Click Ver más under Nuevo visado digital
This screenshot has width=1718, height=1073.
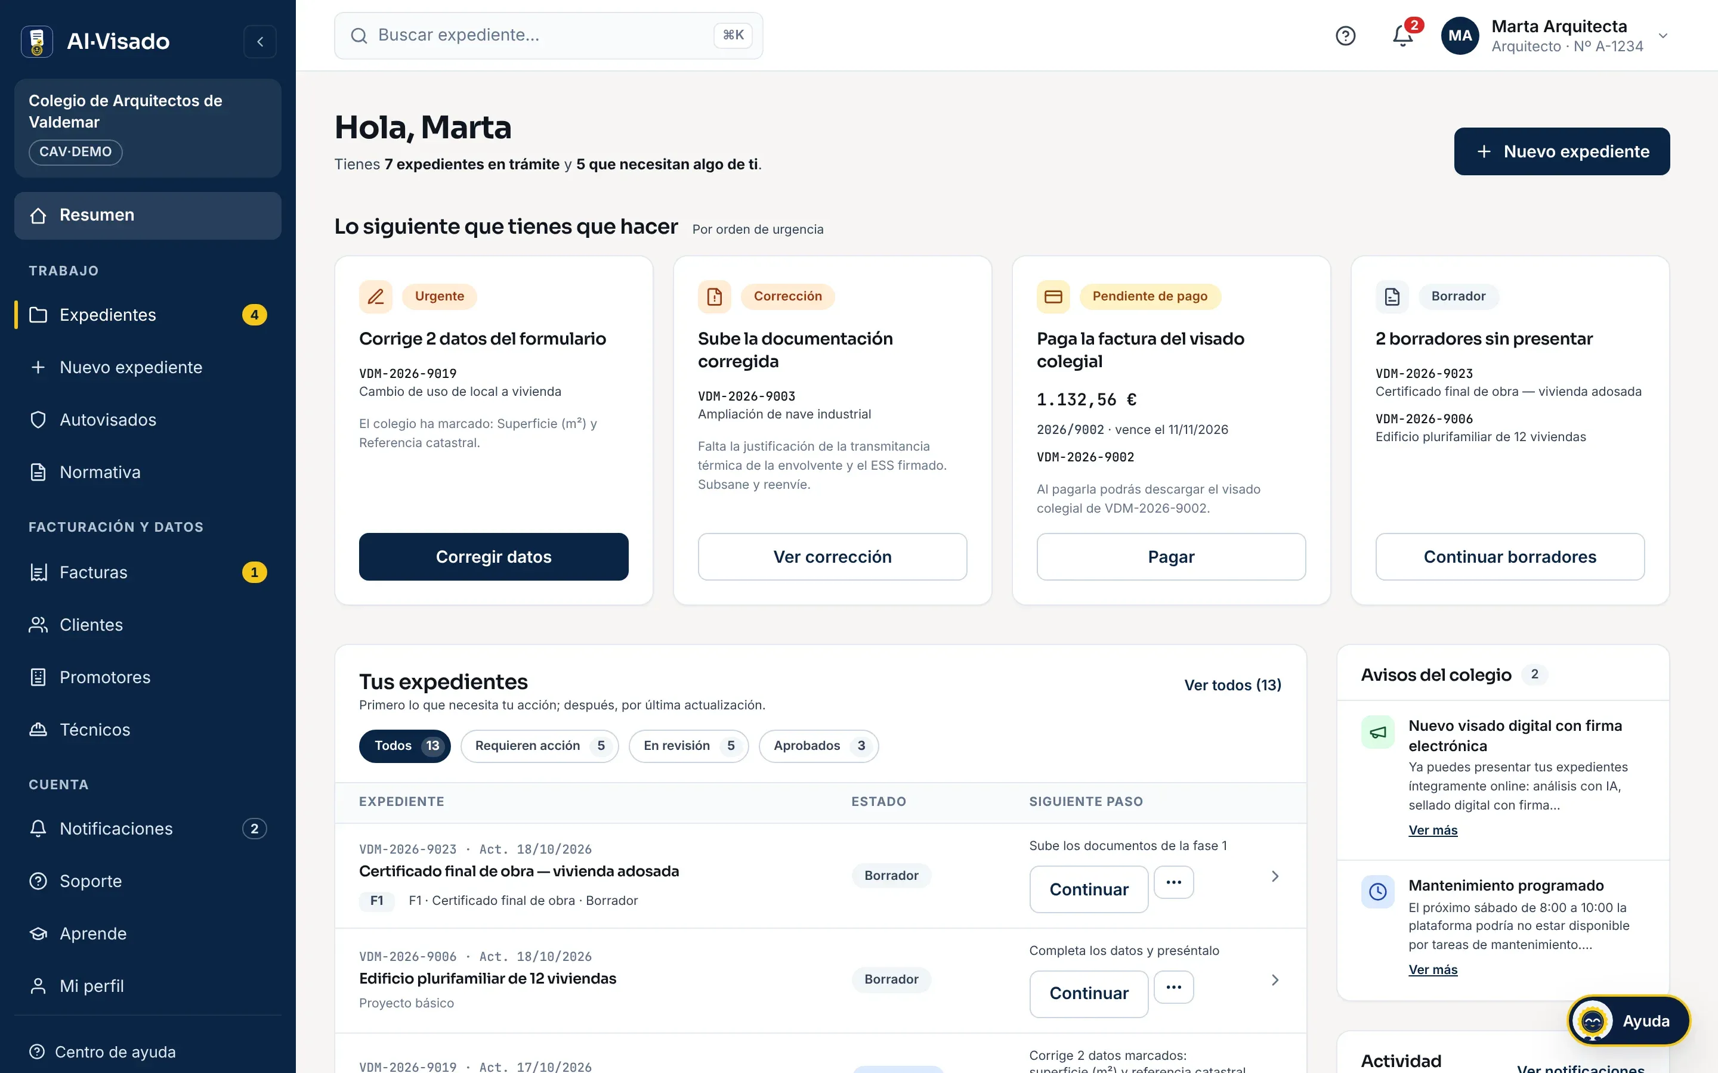point(1433,830)
